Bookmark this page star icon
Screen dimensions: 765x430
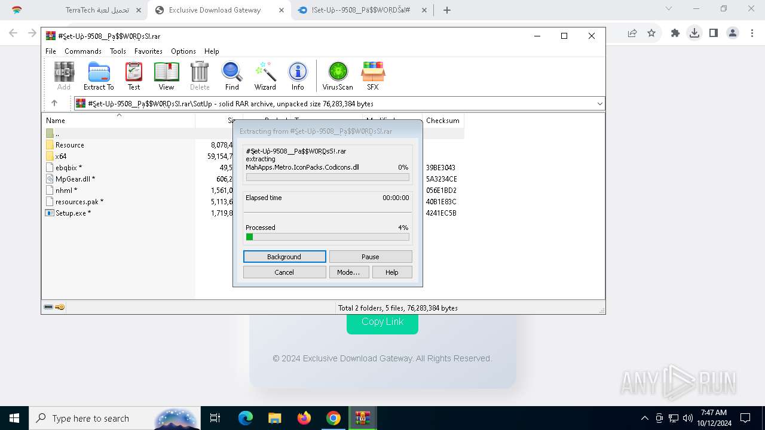(651, 33)
